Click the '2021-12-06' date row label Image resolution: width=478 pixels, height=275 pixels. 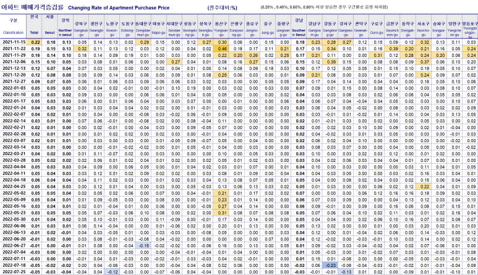coord(14,62)
